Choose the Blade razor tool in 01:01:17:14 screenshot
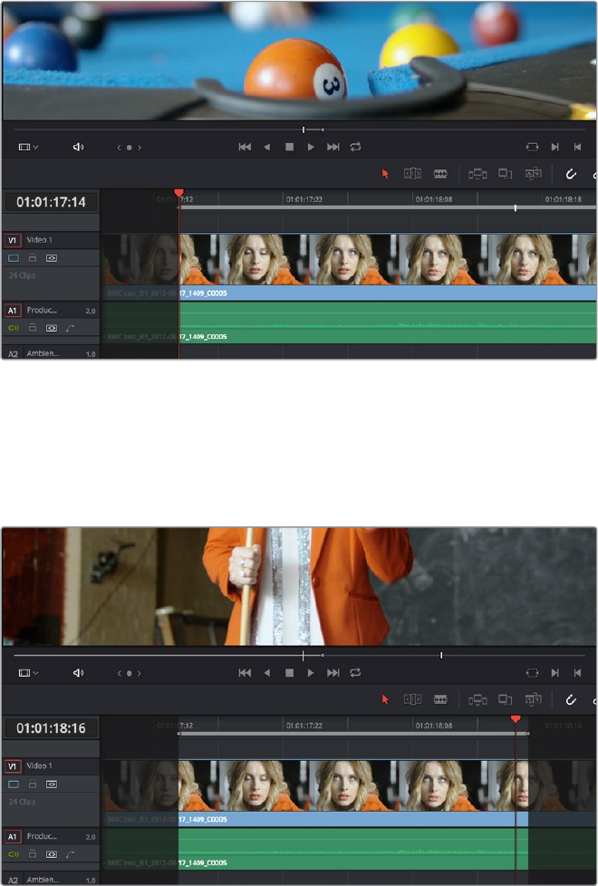Viewport: 598px width, 886px height. tap(440, 174)
